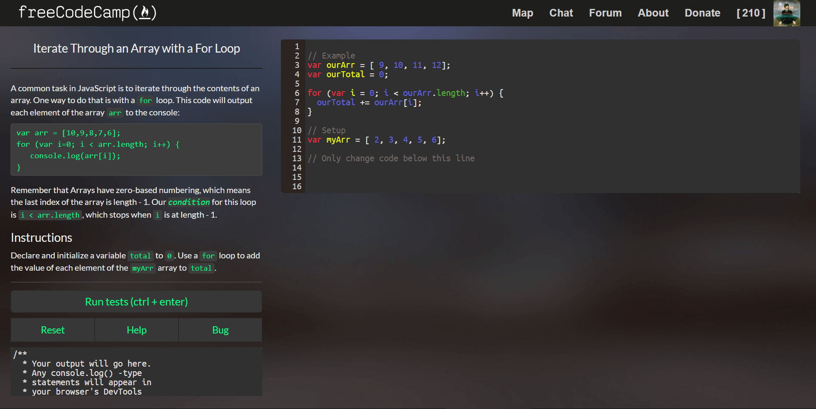Click the freeCodeCamp flame logo
The height and width of the screenshot is (409, 816).
click(144, 13)
